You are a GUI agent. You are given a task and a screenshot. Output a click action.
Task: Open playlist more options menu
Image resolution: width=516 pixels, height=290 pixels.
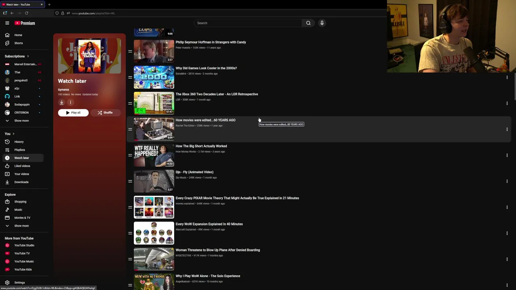tap(70, 102)
